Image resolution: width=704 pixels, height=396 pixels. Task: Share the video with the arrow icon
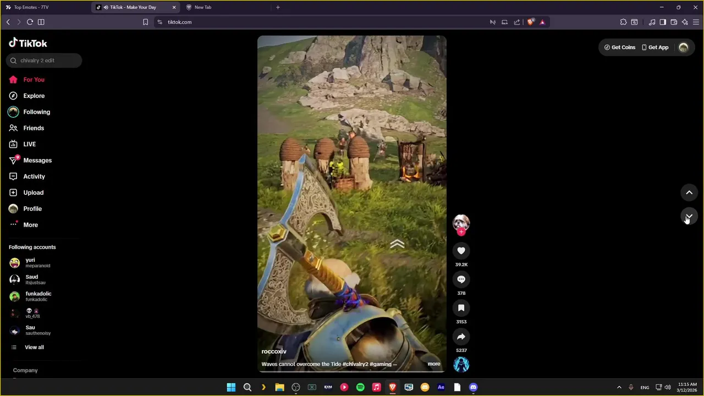pos(461,337)
